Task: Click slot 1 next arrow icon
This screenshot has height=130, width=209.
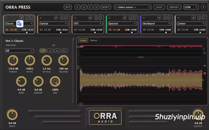Action: 31,18
